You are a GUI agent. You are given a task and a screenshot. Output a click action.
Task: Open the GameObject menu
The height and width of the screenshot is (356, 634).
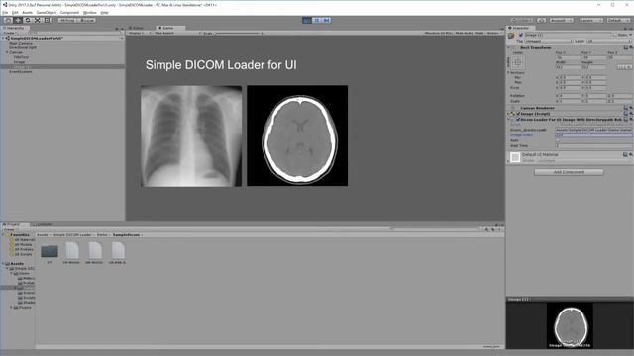pos(47,13)
